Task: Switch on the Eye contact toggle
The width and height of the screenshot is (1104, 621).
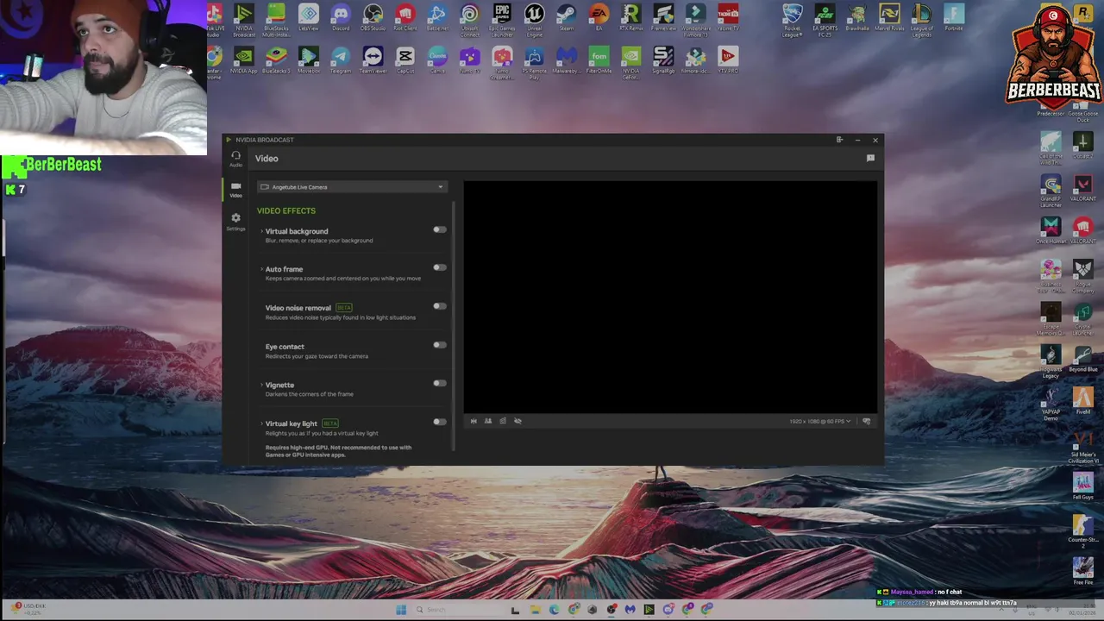Action: click(x=440, y=345)
